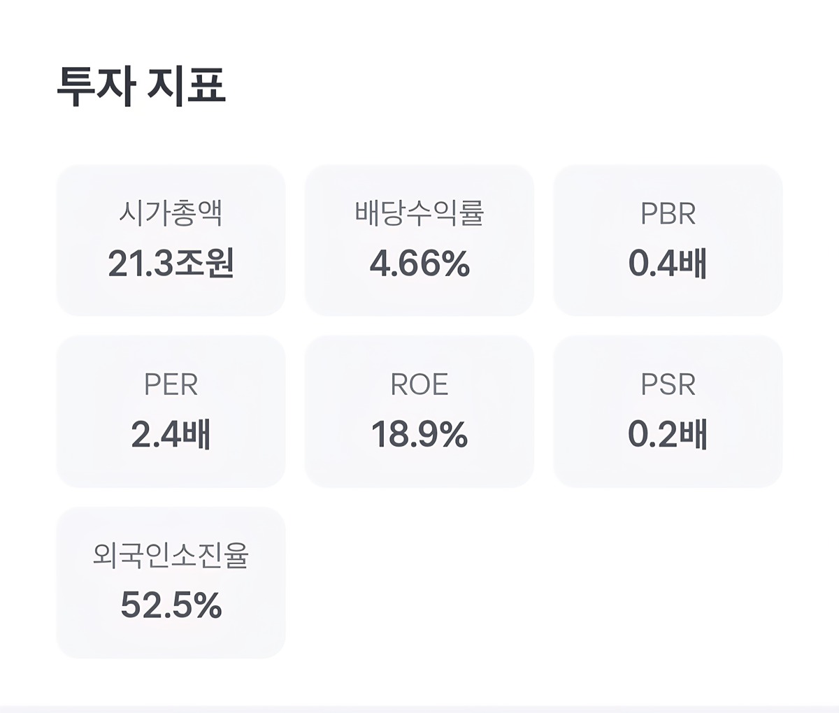Tap the 배당수익률 label

click(419, 213)
